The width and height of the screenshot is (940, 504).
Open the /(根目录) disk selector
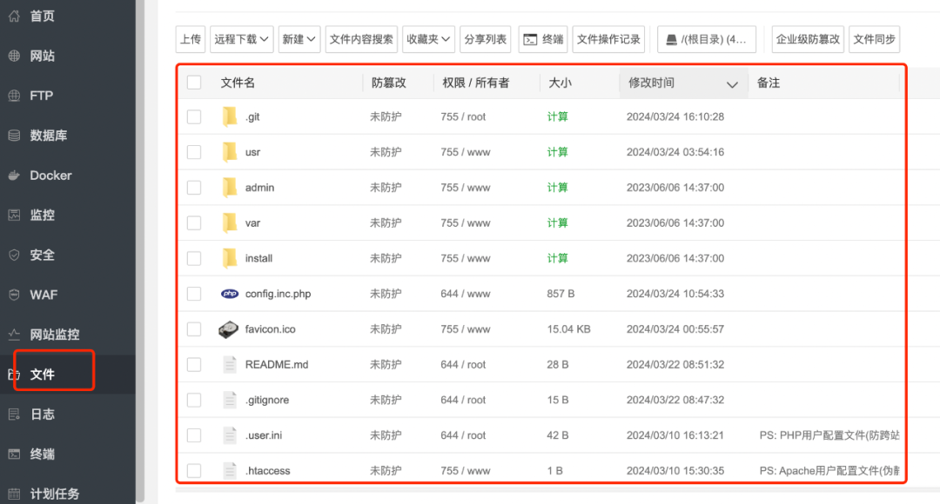click(707, 39)
